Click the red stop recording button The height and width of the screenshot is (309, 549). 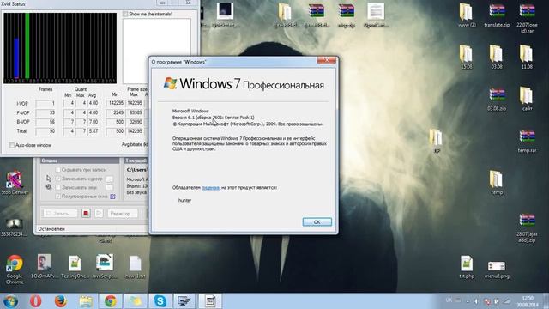tap(86, 213)
